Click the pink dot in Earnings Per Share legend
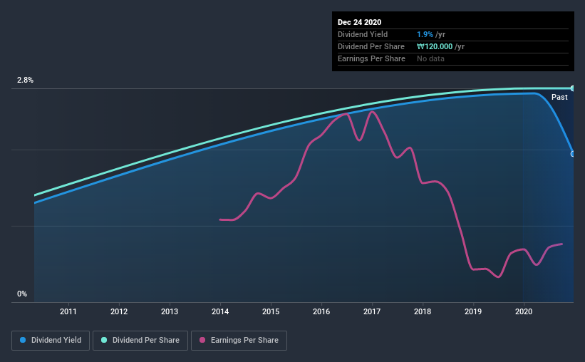 (202, 341)
